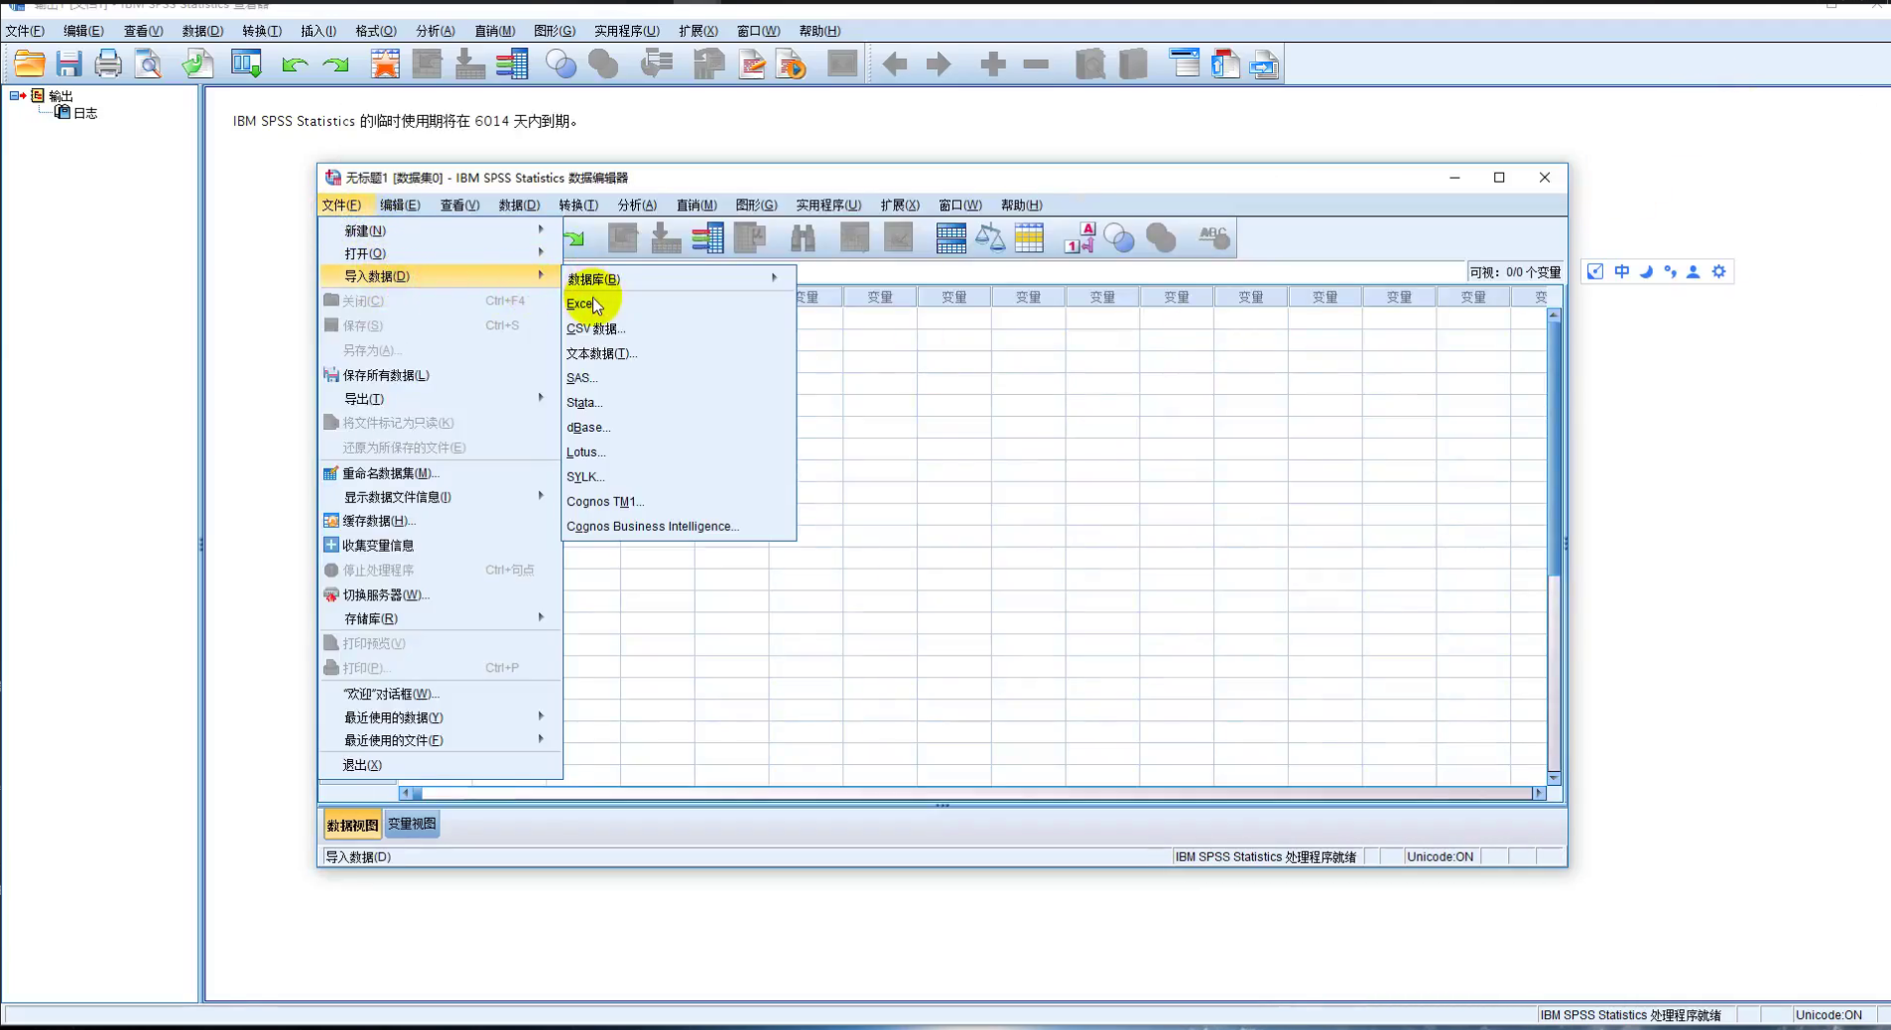Click the binoculars Find icon in data editor
The height and width of the screenshot is (1030, 1891).
(803, 238)
